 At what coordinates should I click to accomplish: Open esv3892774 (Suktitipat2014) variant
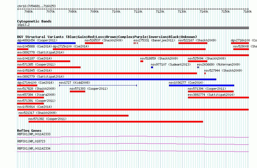(211, 95)
